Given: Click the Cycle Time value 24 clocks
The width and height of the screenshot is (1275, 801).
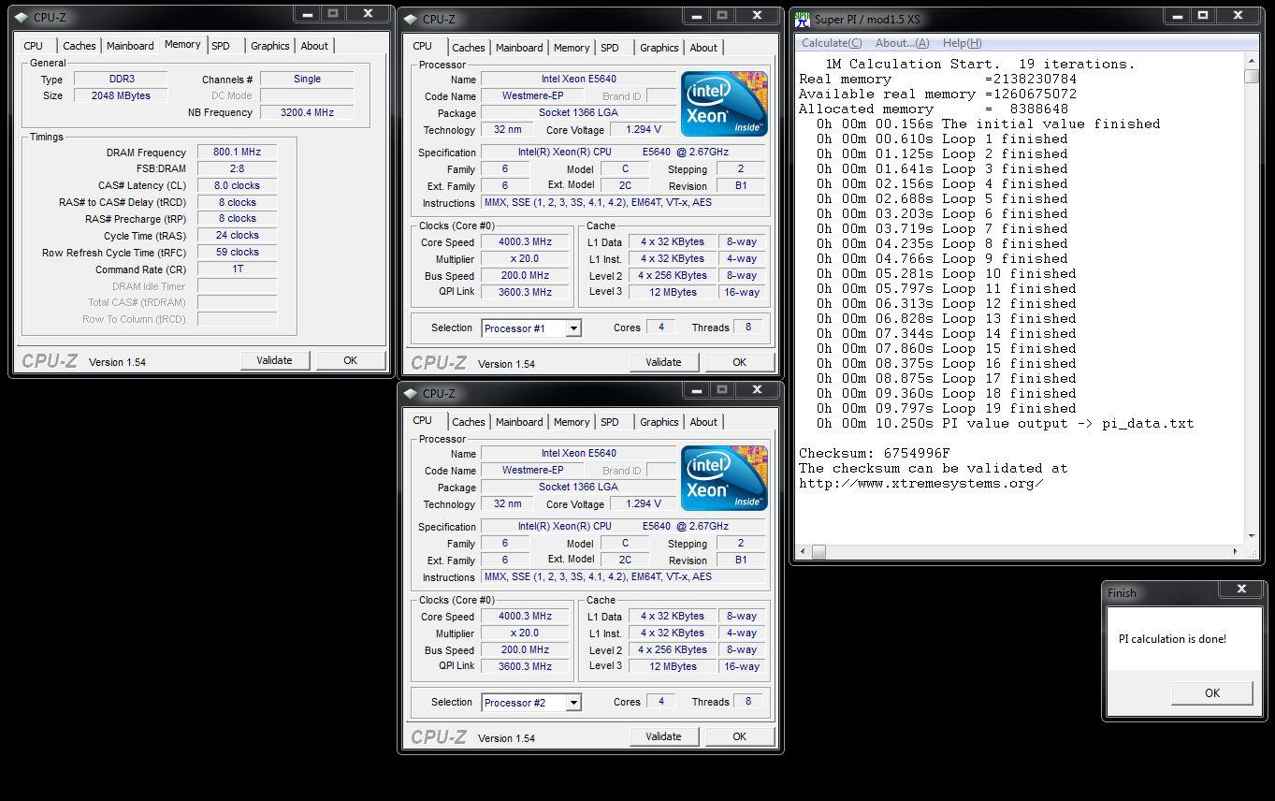Looking at the screenshot, I should tap(237, 236).
